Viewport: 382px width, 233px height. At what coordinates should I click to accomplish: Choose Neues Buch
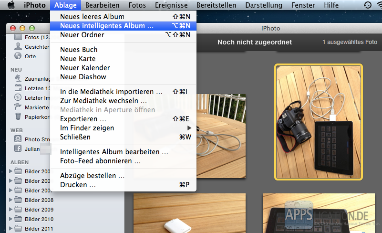[x=123, y=50]
